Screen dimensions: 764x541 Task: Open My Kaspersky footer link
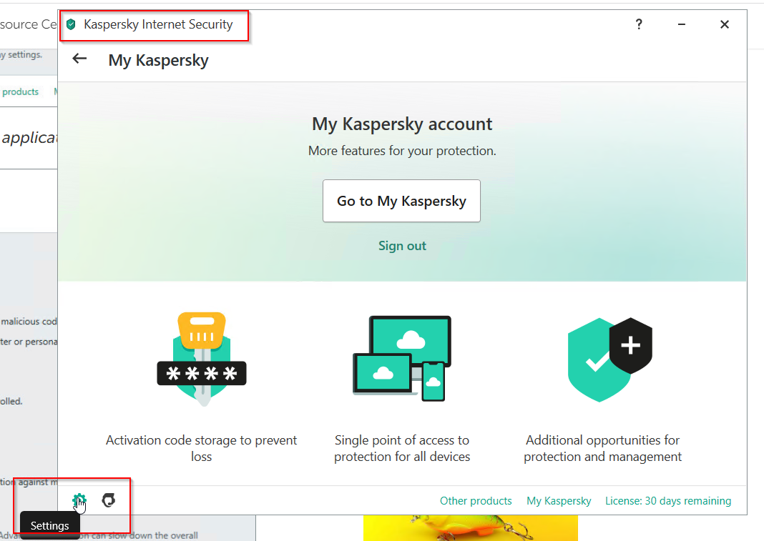pos(559,500)
